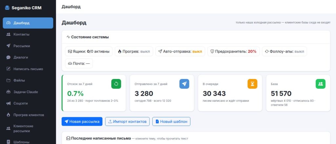Click the Seganiko CRM logo icon

7,8
